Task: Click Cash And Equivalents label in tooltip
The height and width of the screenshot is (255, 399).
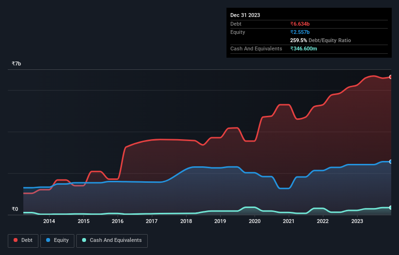Action: pyautogui.click(x=256, y=48)
